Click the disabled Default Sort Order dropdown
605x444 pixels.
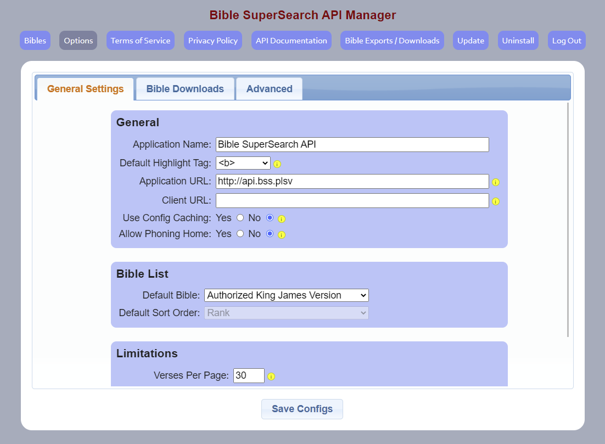(286, 313)
